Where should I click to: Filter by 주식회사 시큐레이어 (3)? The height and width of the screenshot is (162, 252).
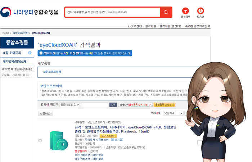pos(15,75)
